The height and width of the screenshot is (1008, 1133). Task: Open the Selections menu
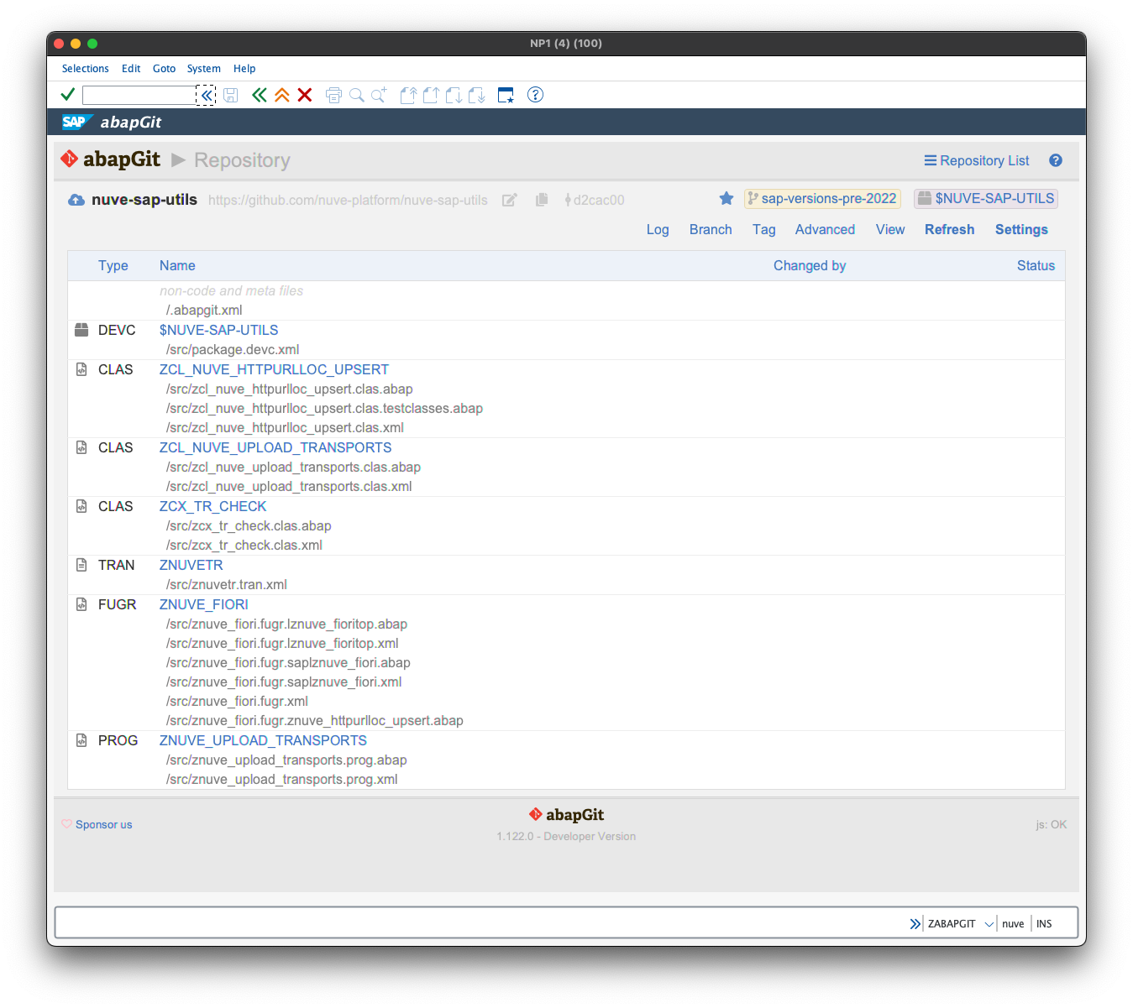point(86,69)
